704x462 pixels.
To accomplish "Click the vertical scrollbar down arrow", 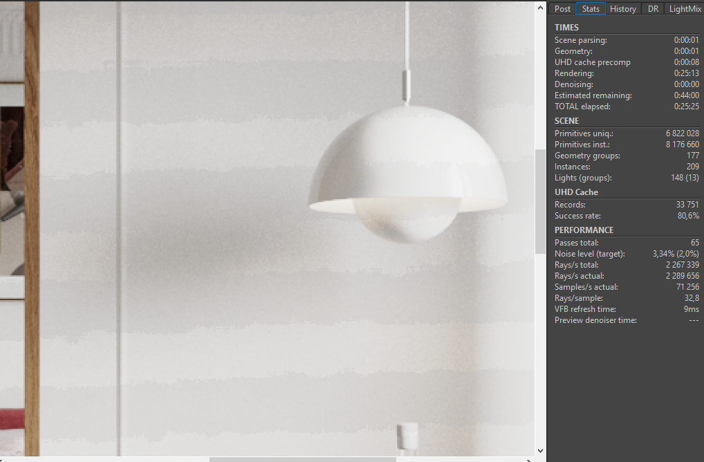I will coord(540,450).
